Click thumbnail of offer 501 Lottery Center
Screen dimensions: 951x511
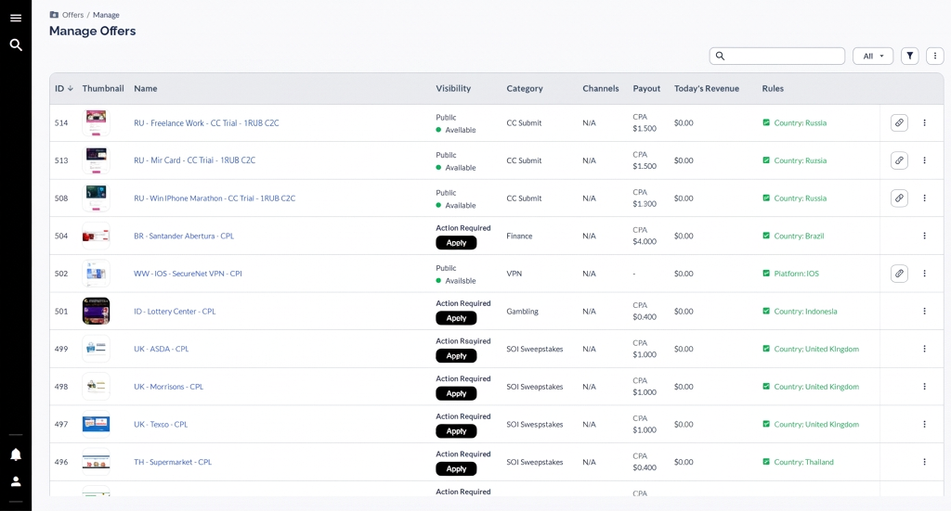[96, 312]
